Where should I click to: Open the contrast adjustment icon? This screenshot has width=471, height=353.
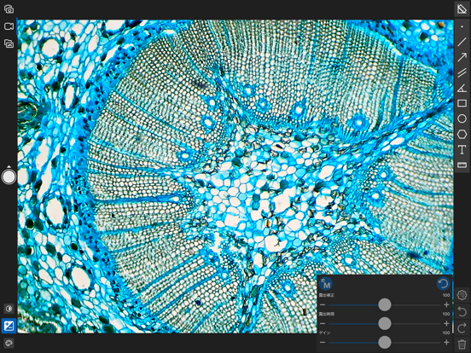9,309
